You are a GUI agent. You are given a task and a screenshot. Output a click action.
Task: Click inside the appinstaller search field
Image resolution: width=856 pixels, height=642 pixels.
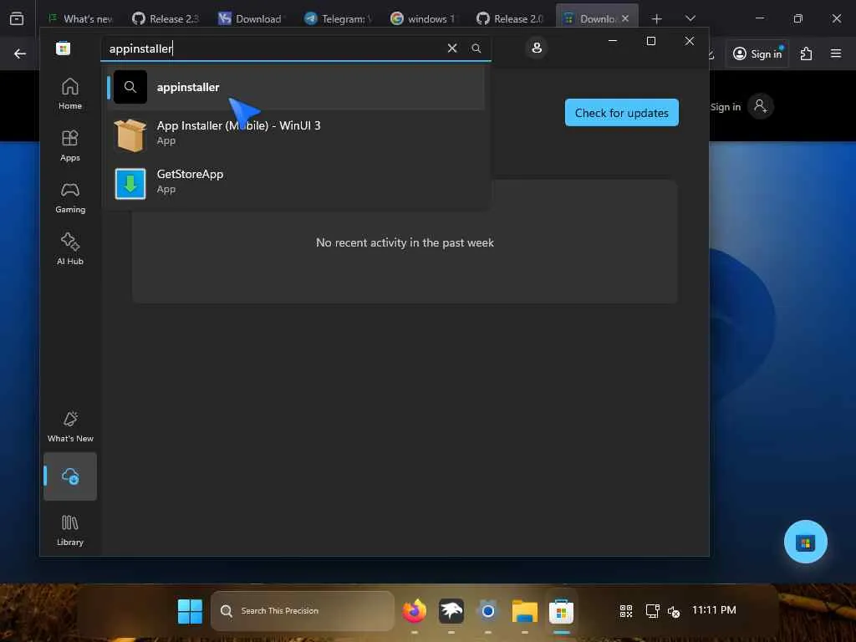(273, 48)
